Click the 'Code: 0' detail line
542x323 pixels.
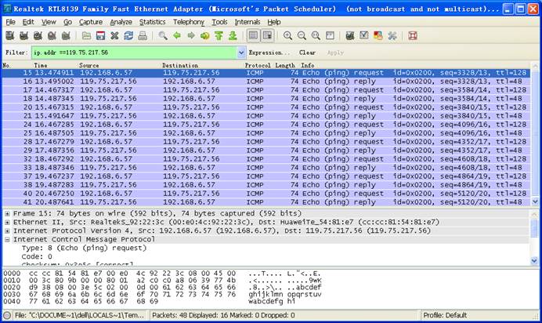tap(37, 256)
